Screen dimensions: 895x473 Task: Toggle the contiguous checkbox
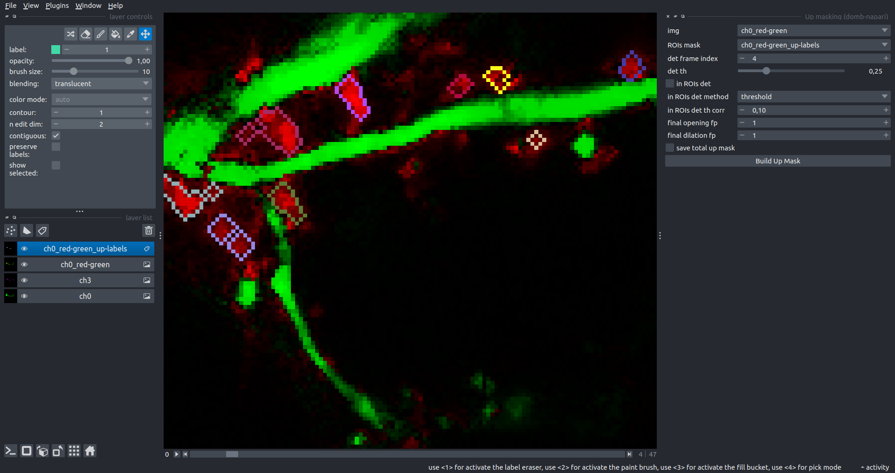56,135
